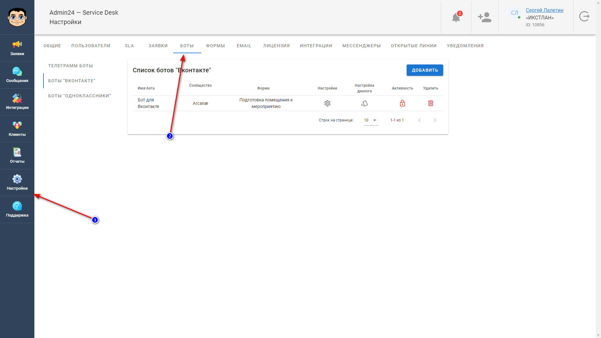Open rows per page dropdown
The width and height of the screenshot is (601, 338).
click(371, 120)
